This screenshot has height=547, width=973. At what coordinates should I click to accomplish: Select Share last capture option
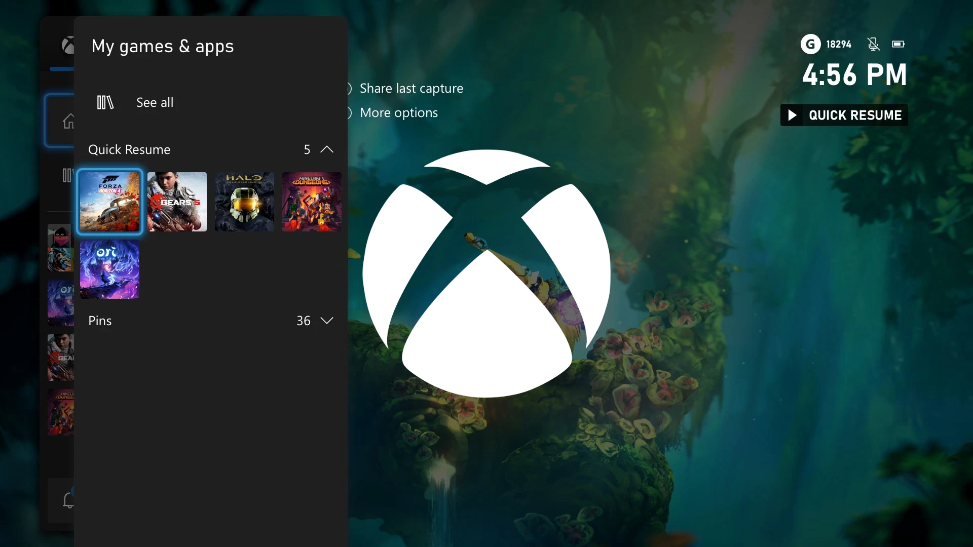point(411,89)
